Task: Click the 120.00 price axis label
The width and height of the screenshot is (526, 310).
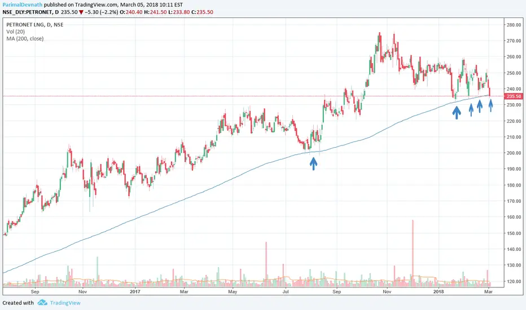Action: pos(514,281)
